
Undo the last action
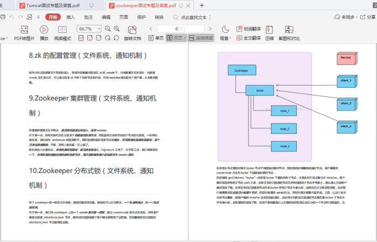tap(11, 17)
